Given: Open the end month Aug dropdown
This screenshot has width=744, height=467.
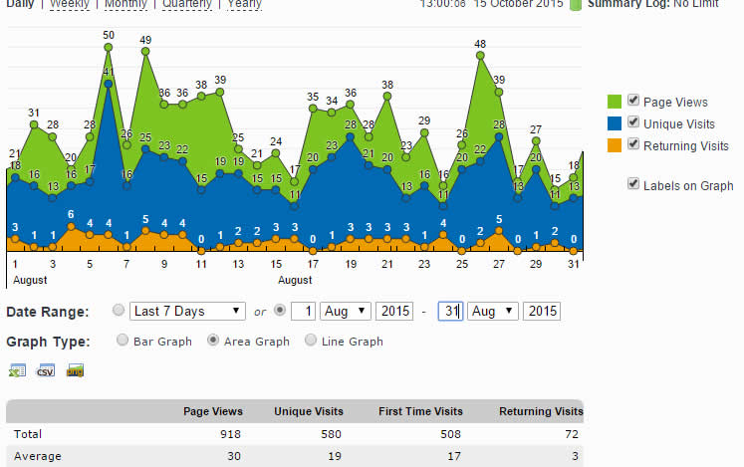Looking at the screenshot, I should point(493,312).
